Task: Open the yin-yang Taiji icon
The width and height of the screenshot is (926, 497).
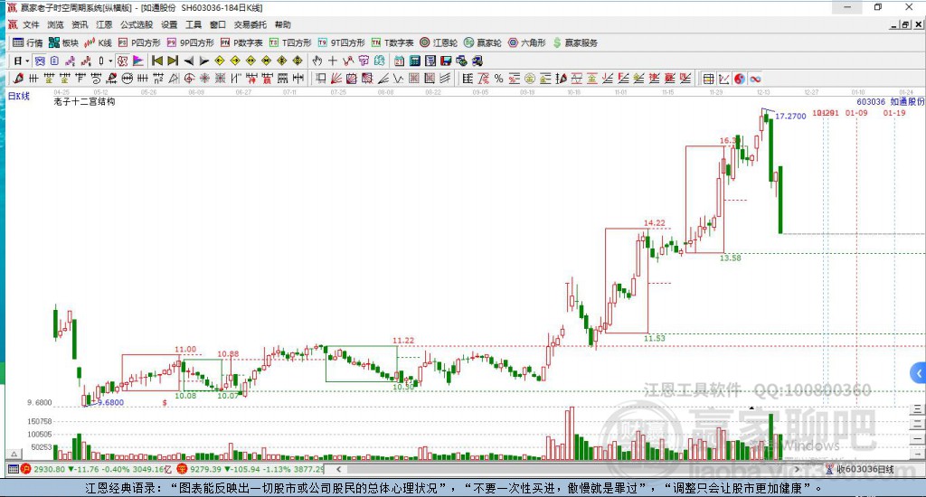Action: [x=740, y=79]
